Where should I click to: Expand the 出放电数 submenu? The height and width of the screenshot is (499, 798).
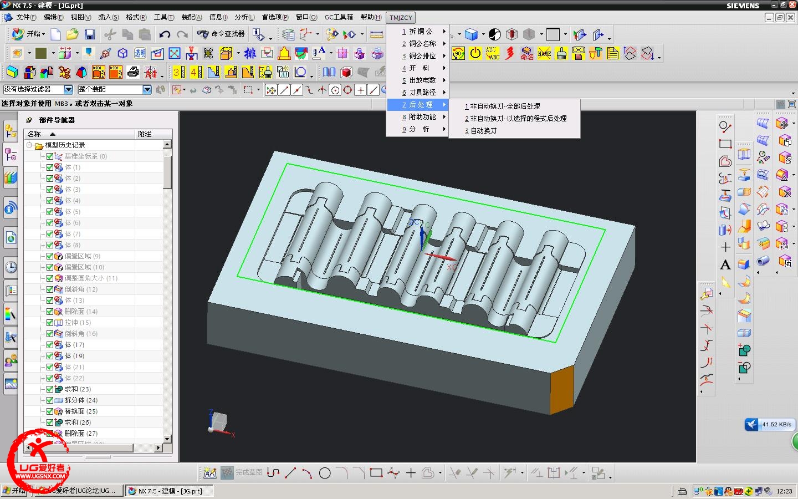pos(417,80)
